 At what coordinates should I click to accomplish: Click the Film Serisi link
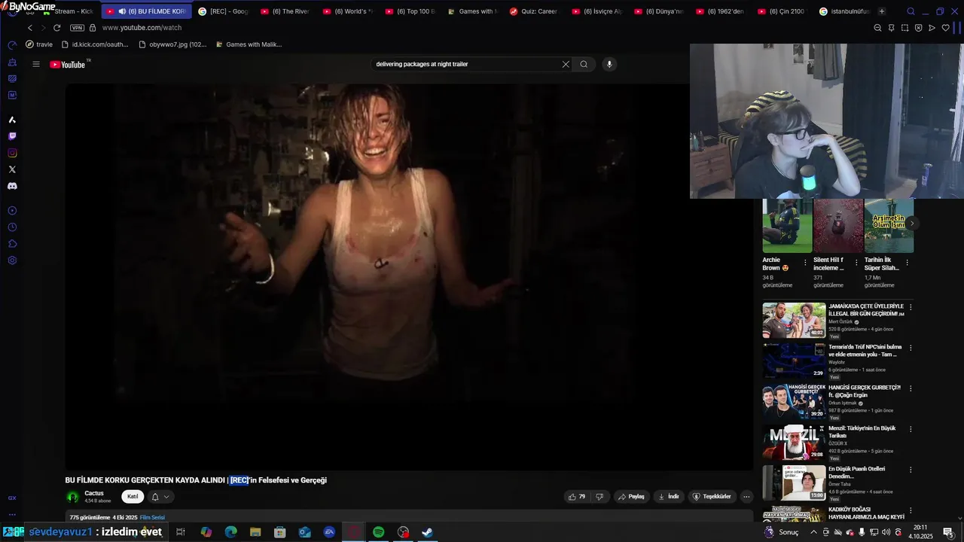(152, 518)
